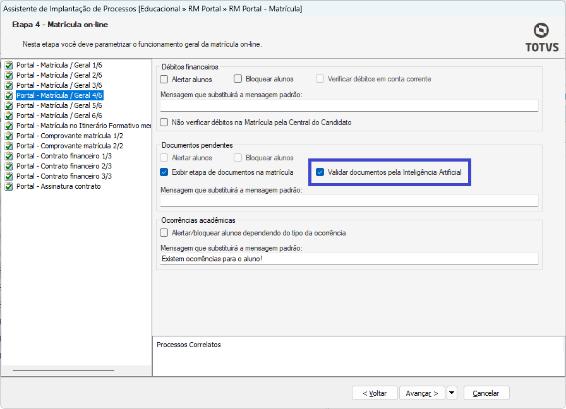Enable Bloquear alunos under Débitos financeiros
Image resolution: width=566 pixels, height=409 pixels.
tap(238, 79)
